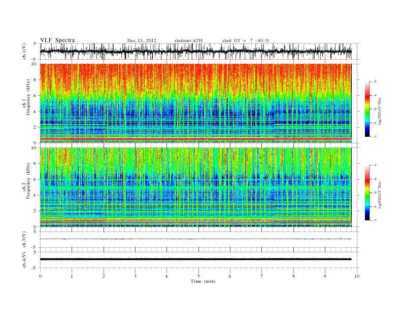The image size is (402, 310).
Task: Click the "-4" tick on the lower color bar
Action: [x=375, y=179]
